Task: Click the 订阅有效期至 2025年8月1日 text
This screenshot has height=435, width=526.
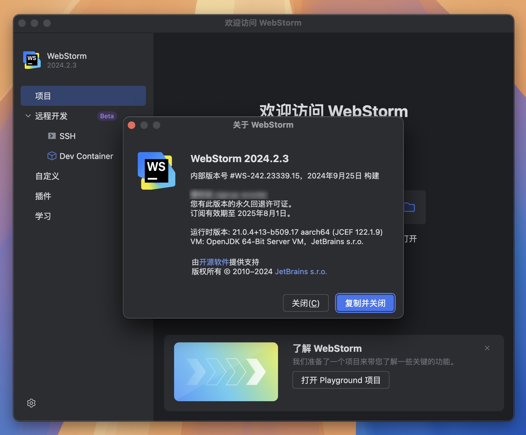Action: tap(241, 213)
